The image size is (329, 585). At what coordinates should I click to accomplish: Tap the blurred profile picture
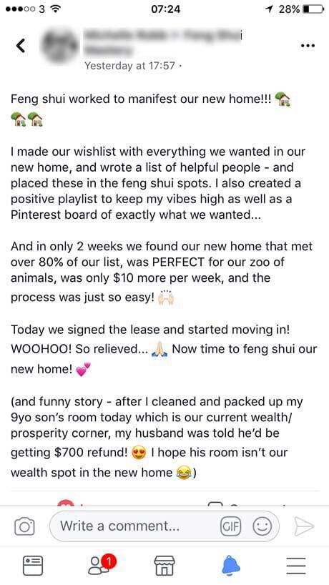coord(59,45)
